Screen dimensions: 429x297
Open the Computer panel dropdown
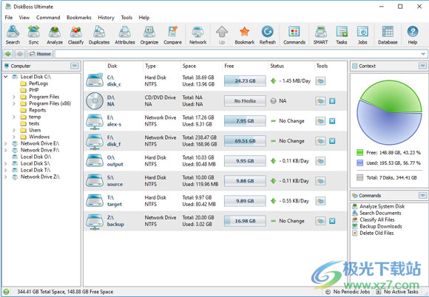75,66
